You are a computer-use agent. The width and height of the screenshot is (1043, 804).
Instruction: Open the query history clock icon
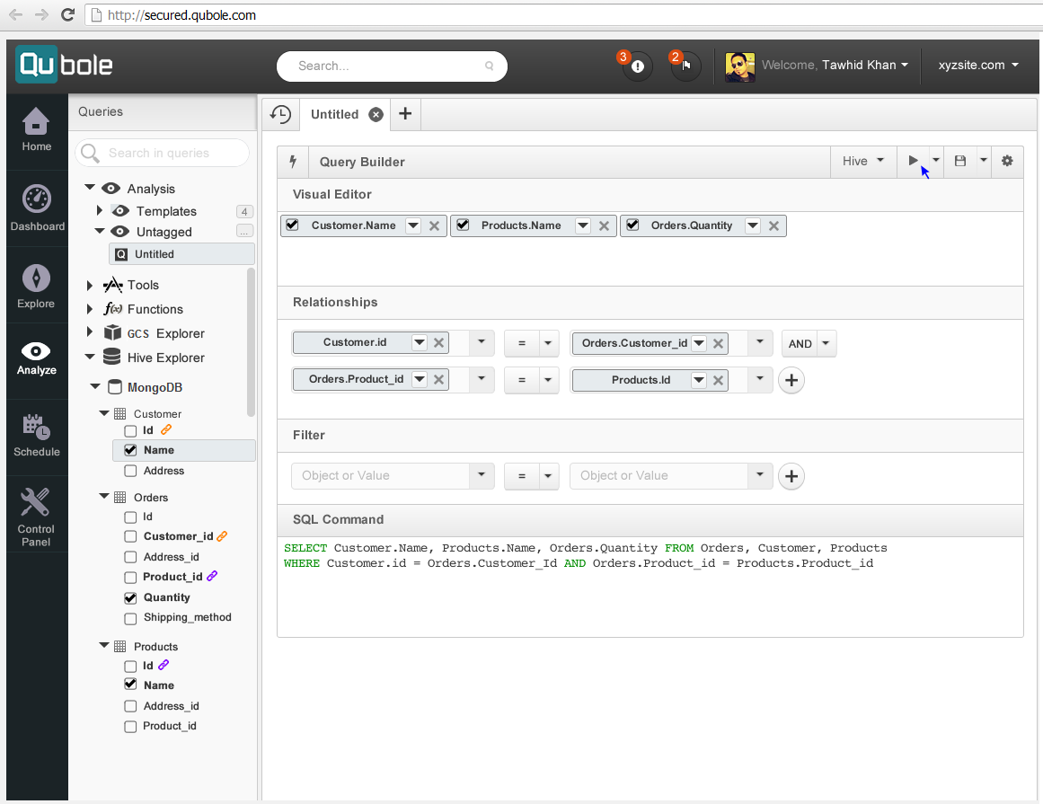coord(280,114)
